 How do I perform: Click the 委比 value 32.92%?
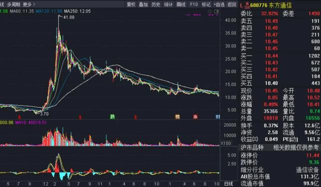pos(269,14)
